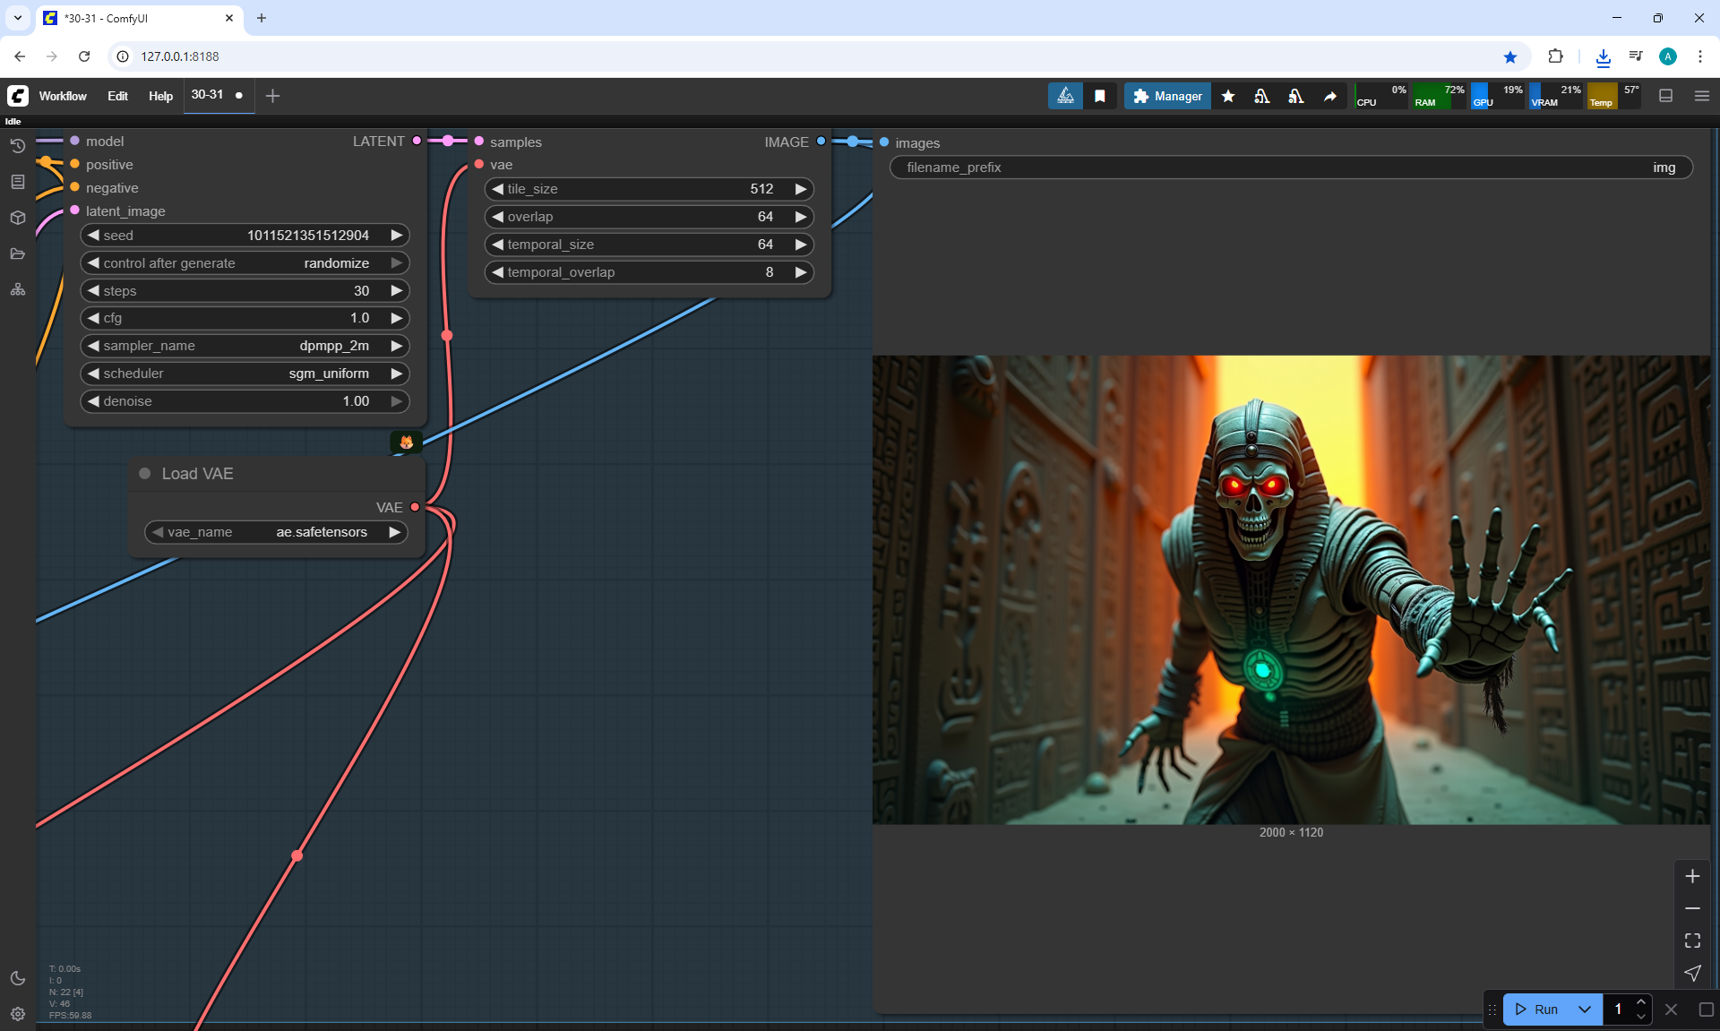Open the Manager panel

click(1167, 96)
